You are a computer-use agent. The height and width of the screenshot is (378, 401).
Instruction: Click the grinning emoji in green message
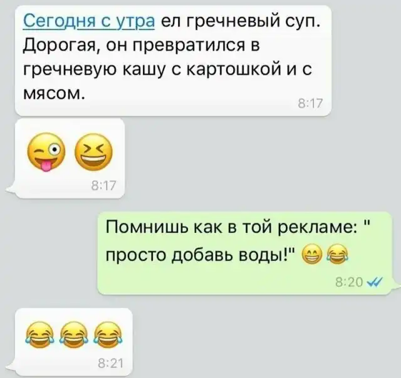[312, 254]
